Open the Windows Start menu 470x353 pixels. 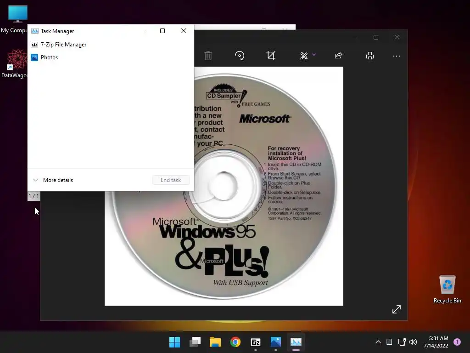click(x=174, y=342)
